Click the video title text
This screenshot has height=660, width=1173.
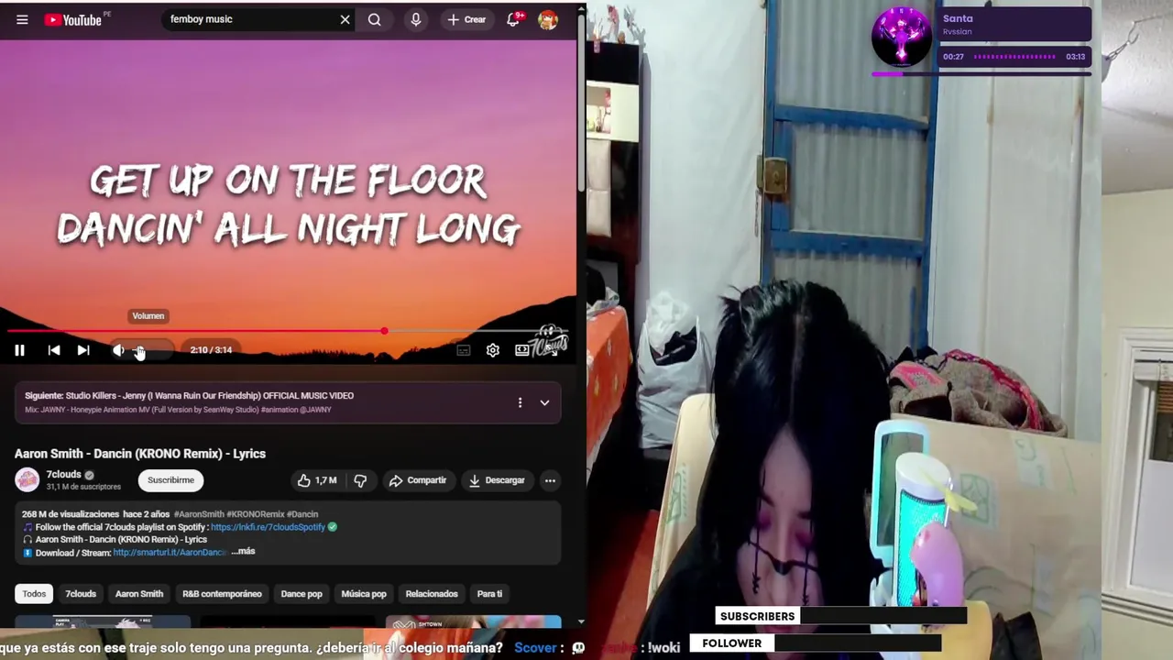140,454
